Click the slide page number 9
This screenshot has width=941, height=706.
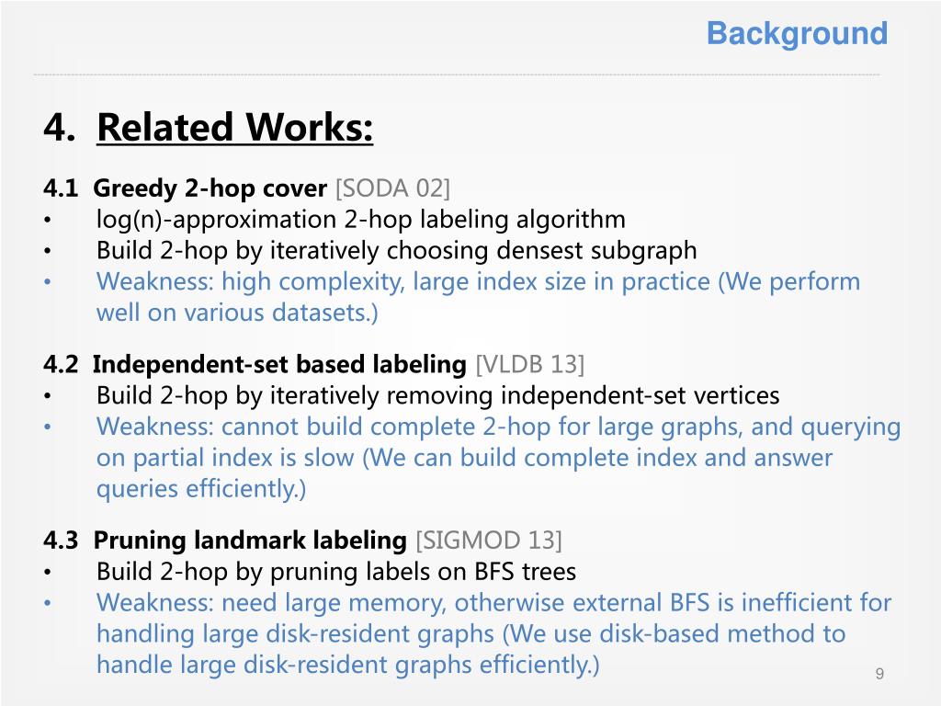[879, 674]
